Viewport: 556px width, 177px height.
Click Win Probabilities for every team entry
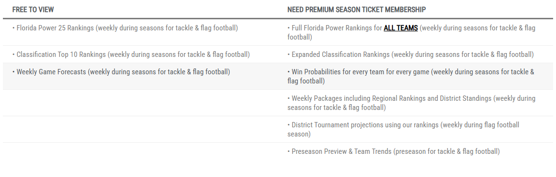tap(411, 77)
